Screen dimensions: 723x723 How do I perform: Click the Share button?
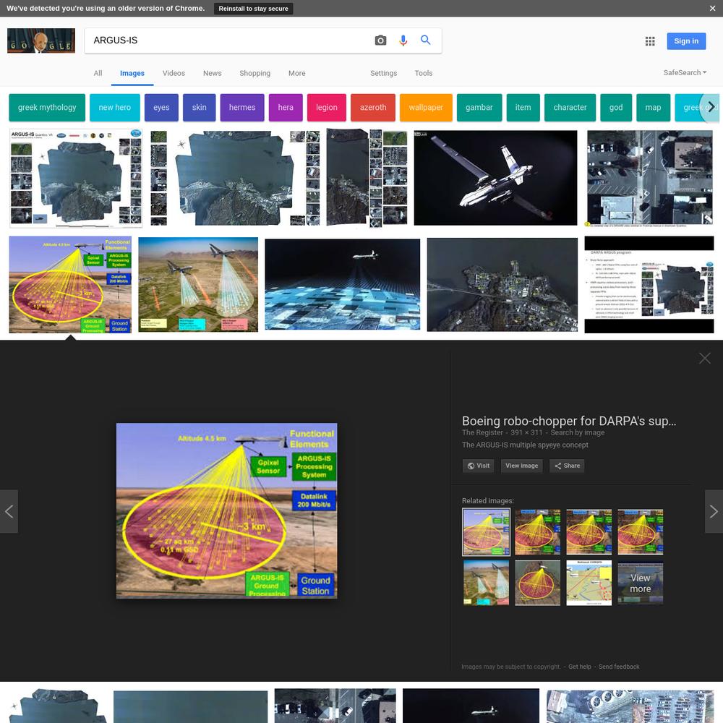coord(567,466)
